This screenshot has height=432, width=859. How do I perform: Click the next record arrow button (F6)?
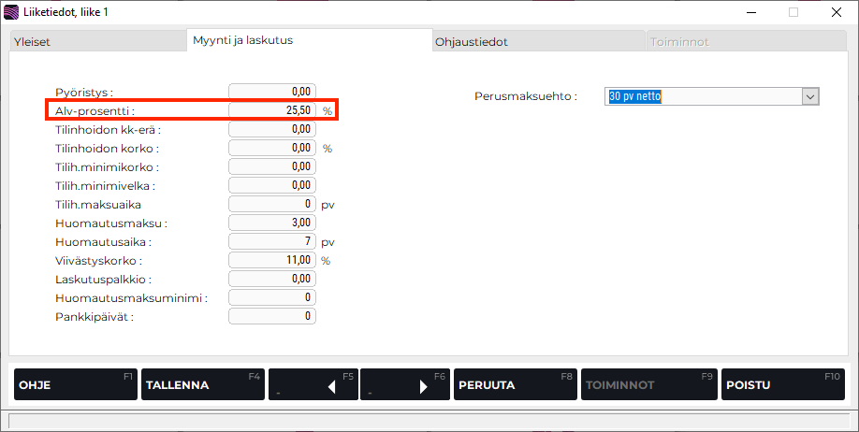[x=404, y=384]
